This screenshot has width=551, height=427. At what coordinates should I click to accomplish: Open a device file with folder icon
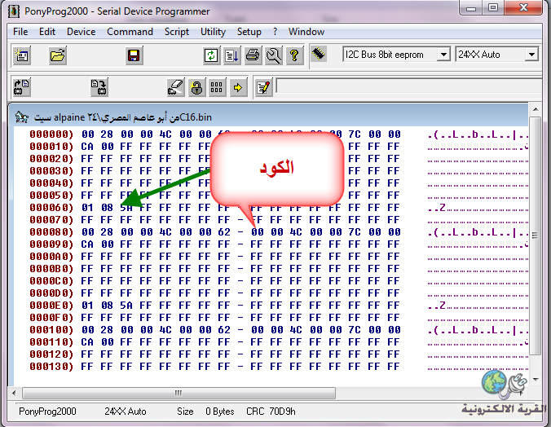[x=57, y=55]
